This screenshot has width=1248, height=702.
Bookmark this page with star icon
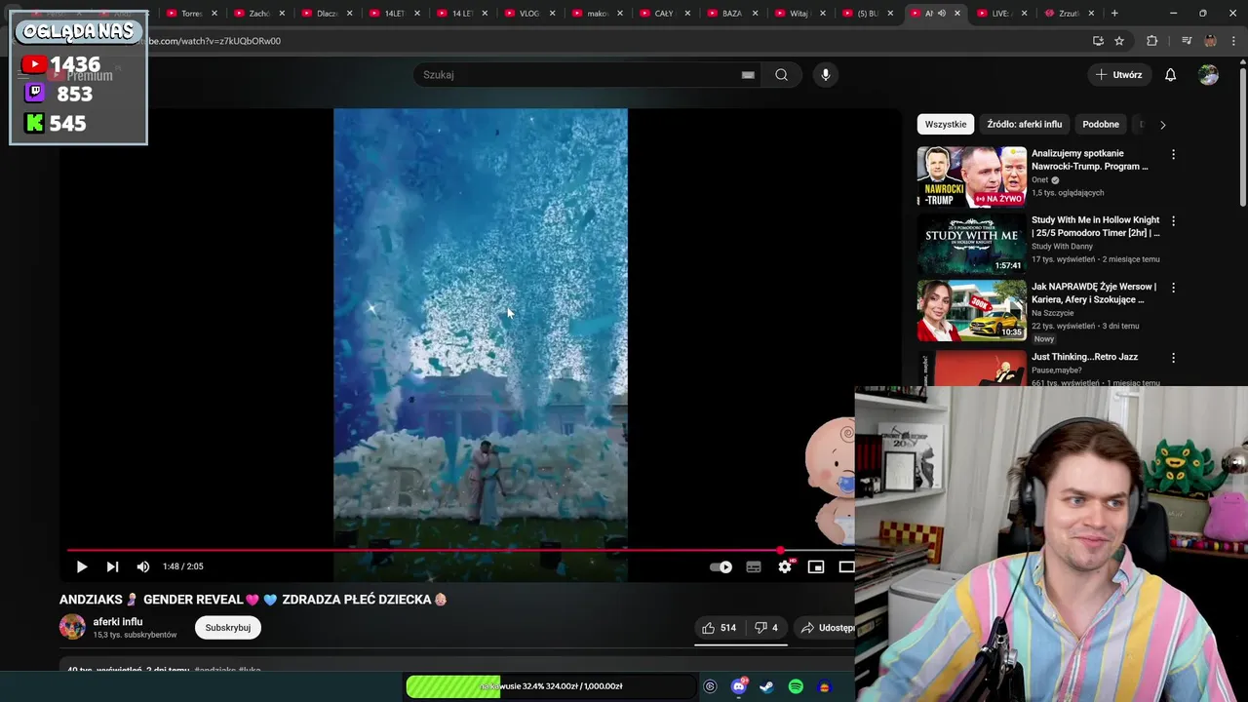pos(1119,41)
